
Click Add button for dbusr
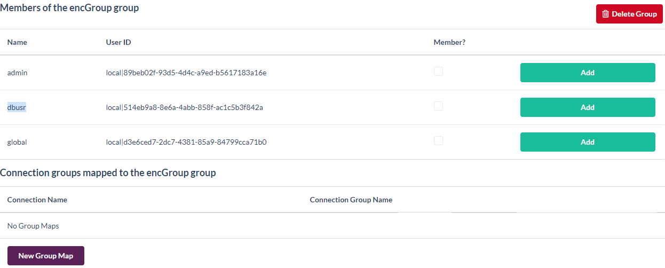pos(587,107)
